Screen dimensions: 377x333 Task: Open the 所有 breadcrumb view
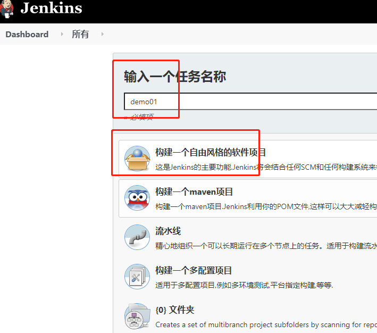pos(80,34)
